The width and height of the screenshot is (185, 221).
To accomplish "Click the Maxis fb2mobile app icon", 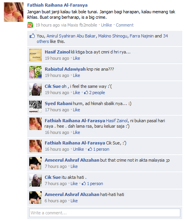I will coord(30,25).
